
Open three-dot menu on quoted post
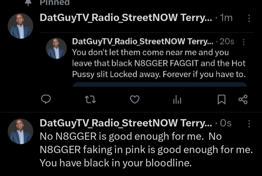[244, 42]
